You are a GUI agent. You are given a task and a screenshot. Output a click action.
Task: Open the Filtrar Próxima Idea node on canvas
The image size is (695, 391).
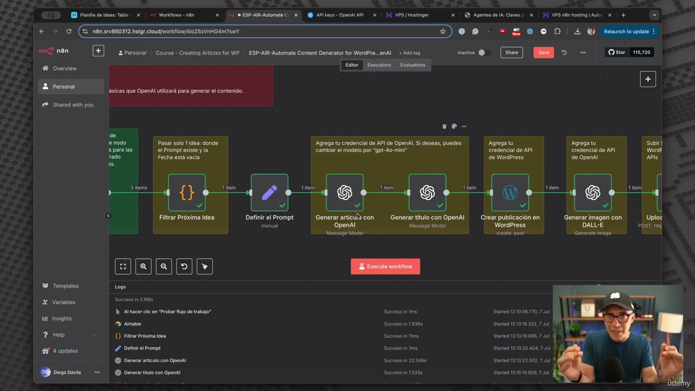pos(187,192)
